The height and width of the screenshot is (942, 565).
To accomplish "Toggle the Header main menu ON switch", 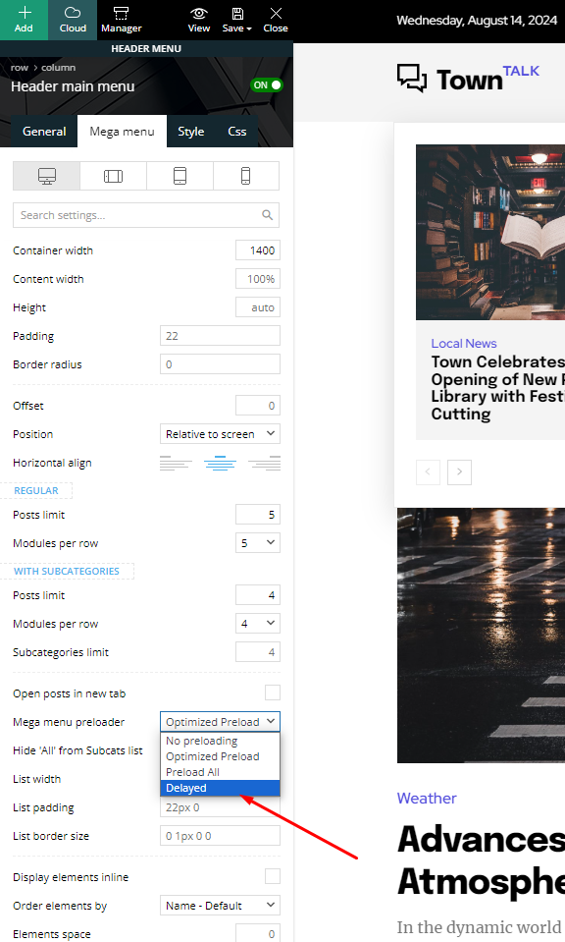I will tap(266, 85).
